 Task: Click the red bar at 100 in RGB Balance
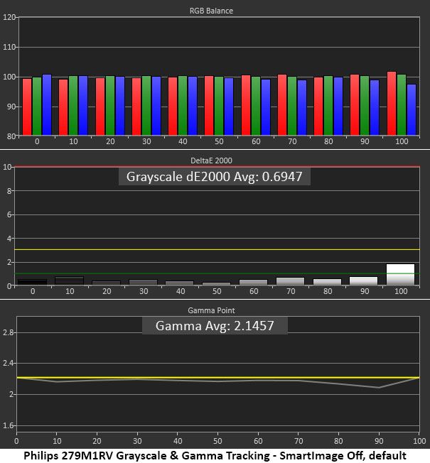(392, 104)
